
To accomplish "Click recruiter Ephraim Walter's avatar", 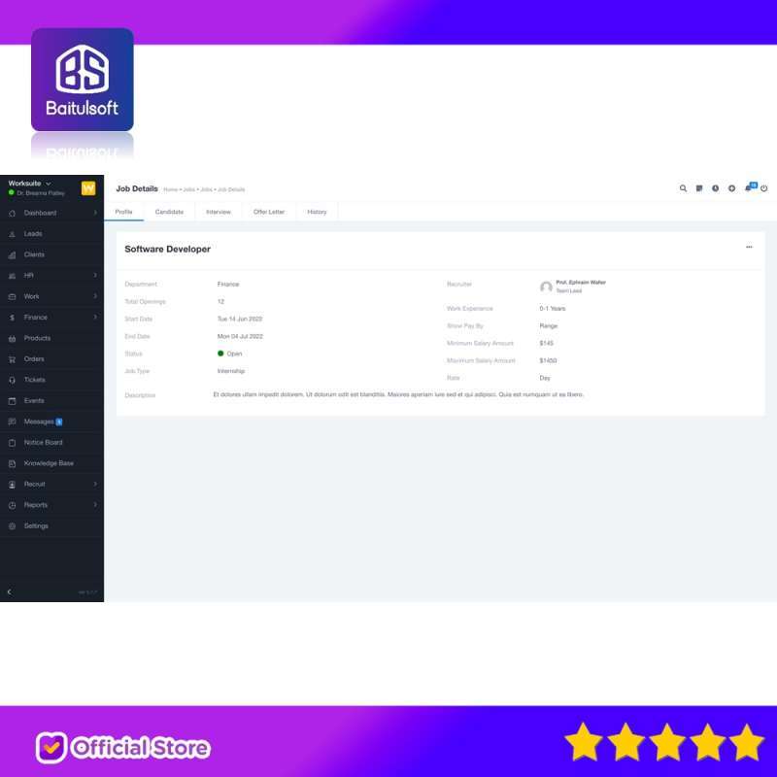I will point(545,287).
